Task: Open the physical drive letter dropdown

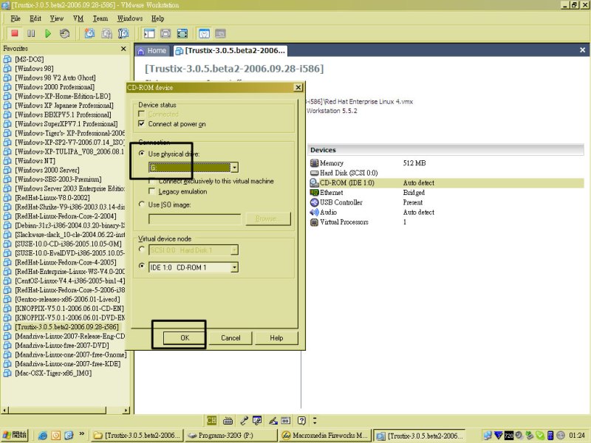Action: [x=234, y=168]
